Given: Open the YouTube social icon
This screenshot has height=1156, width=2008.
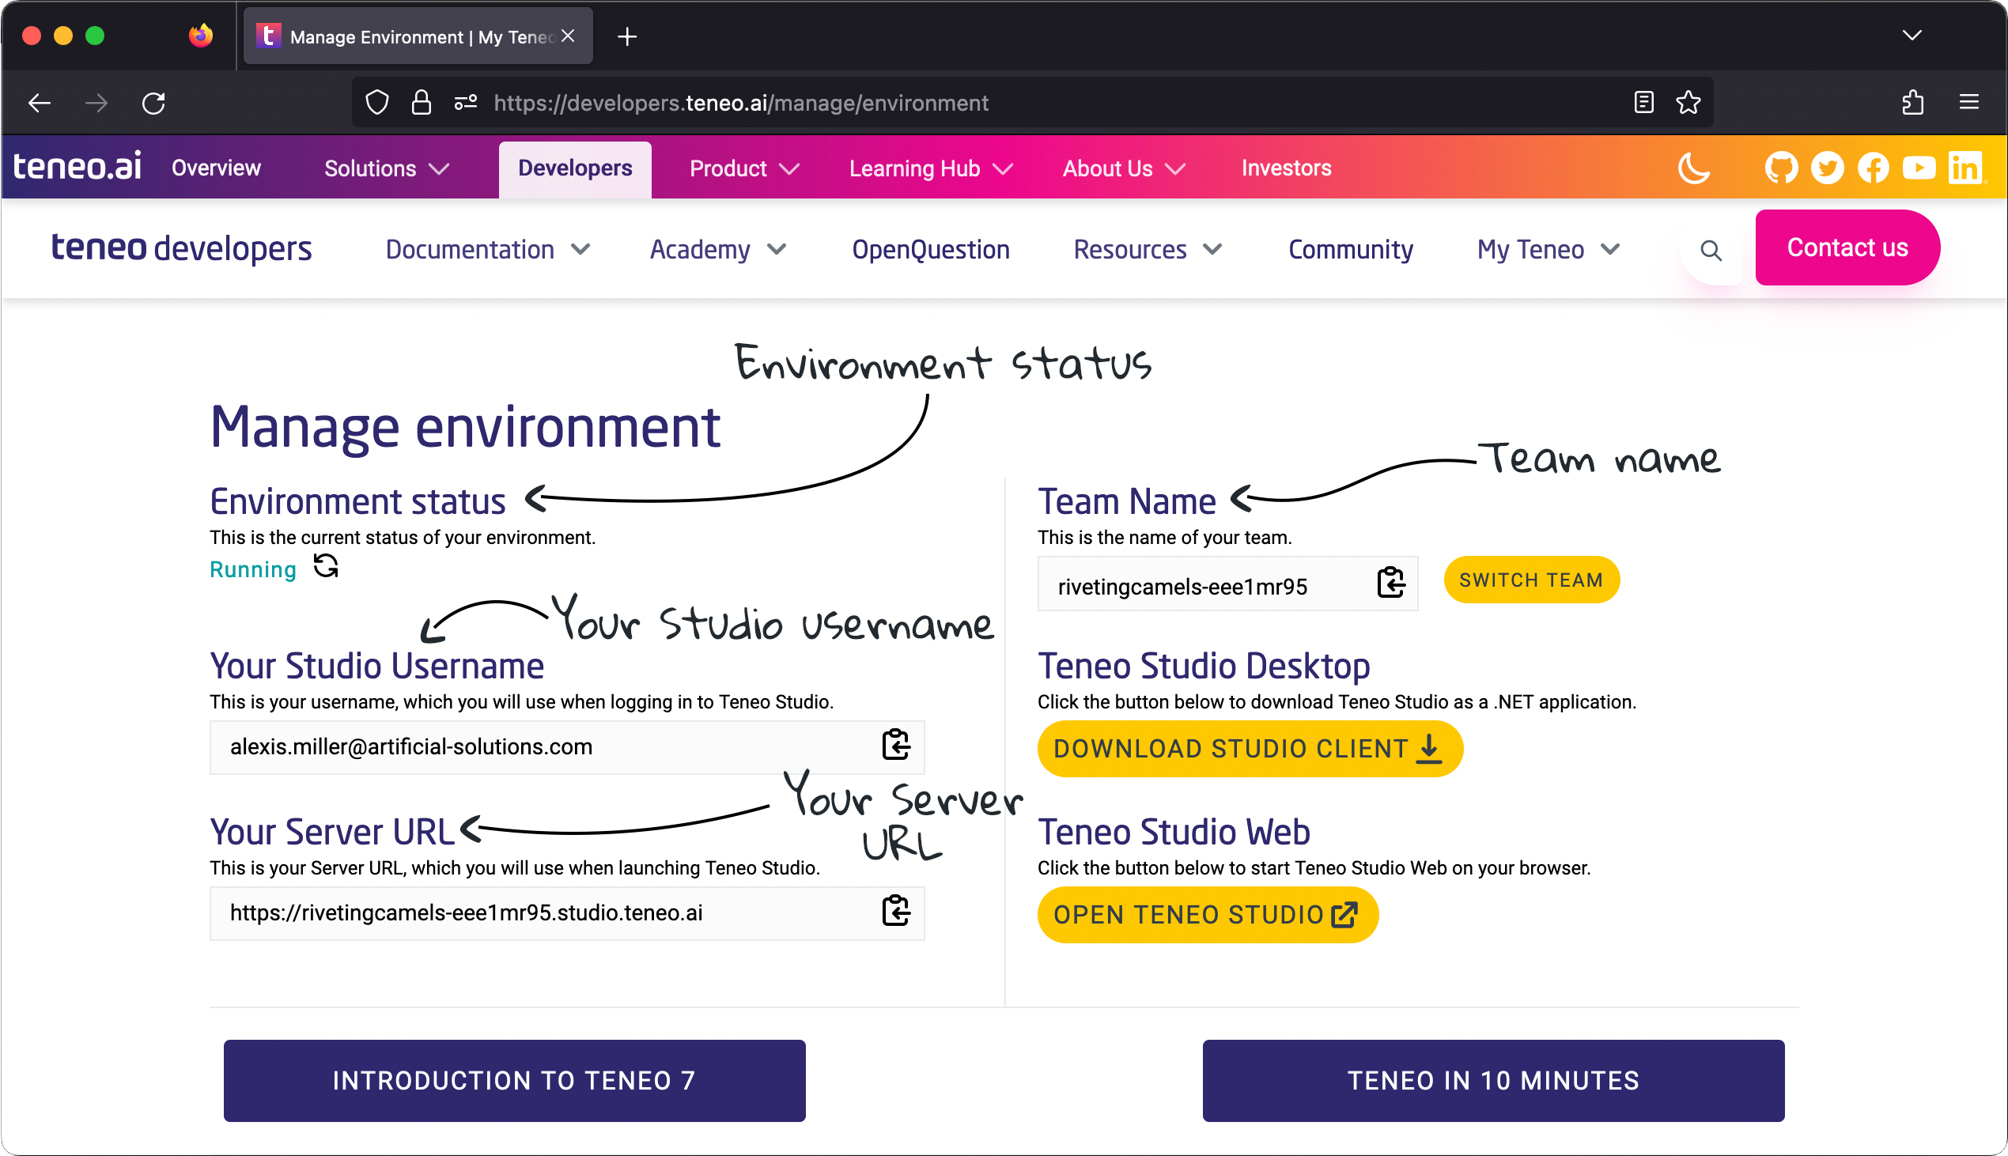Looking at the screenshot, I should (x=1919, y=168).
